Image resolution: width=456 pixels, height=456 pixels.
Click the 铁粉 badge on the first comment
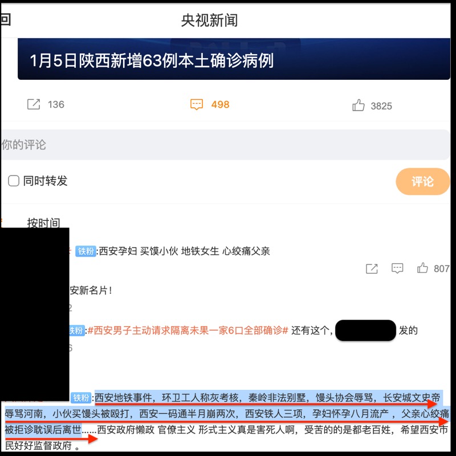tap(86, 251)
